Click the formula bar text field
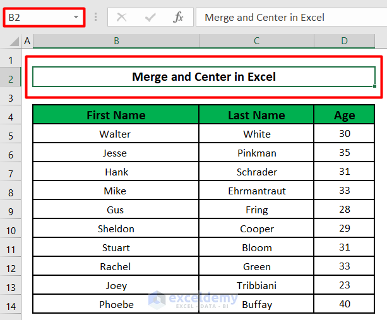Viewport: 387px width, 320px height. point(290,17)
